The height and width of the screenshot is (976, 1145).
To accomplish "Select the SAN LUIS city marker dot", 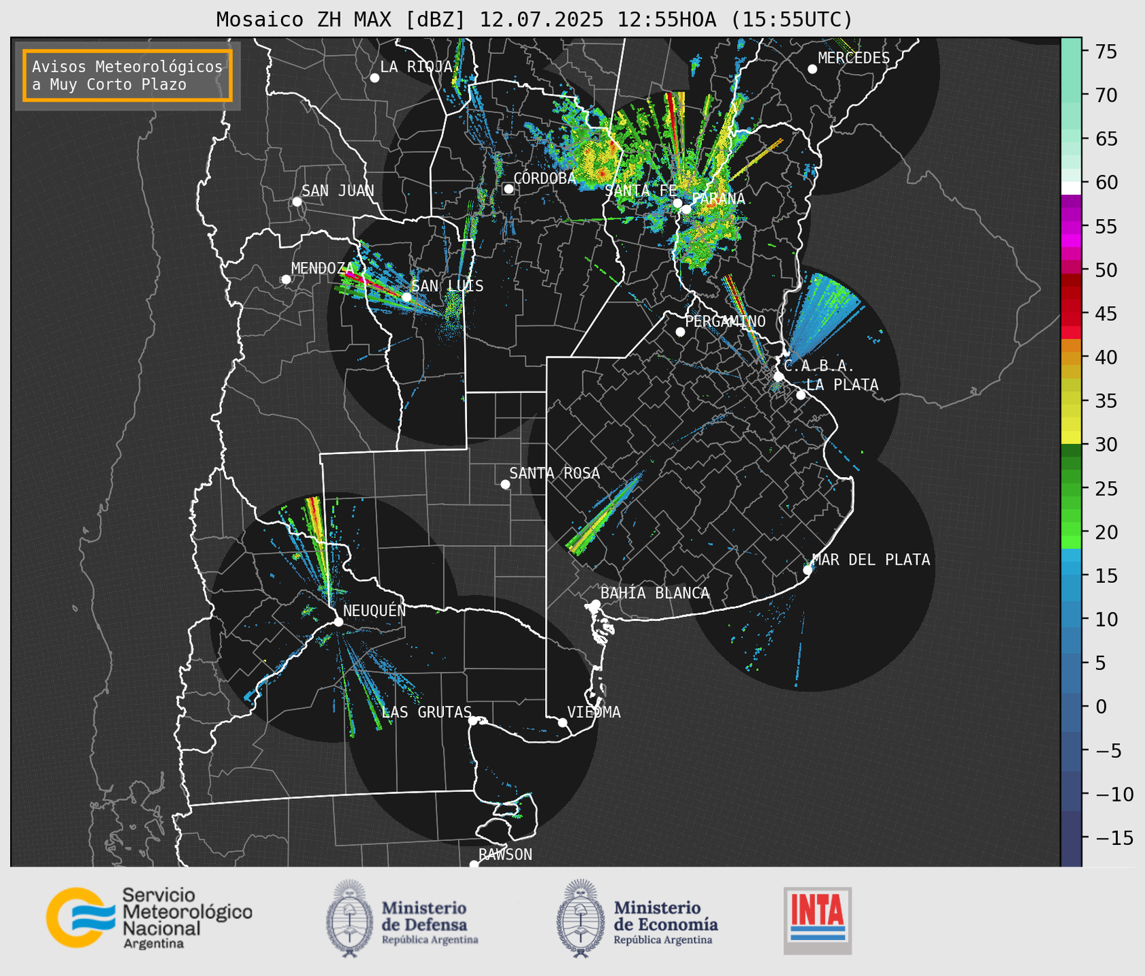I will click(407, 297).
